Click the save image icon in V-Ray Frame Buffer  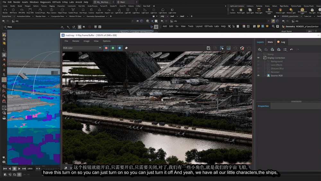click(208, 48)
